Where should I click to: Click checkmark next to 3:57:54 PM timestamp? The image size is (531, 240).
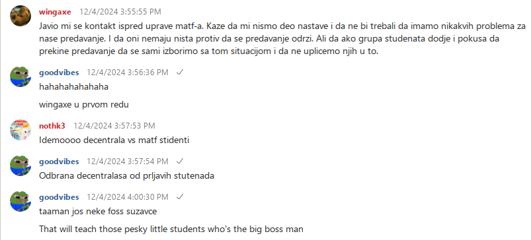pyautogui.click(x=180, y=162)
